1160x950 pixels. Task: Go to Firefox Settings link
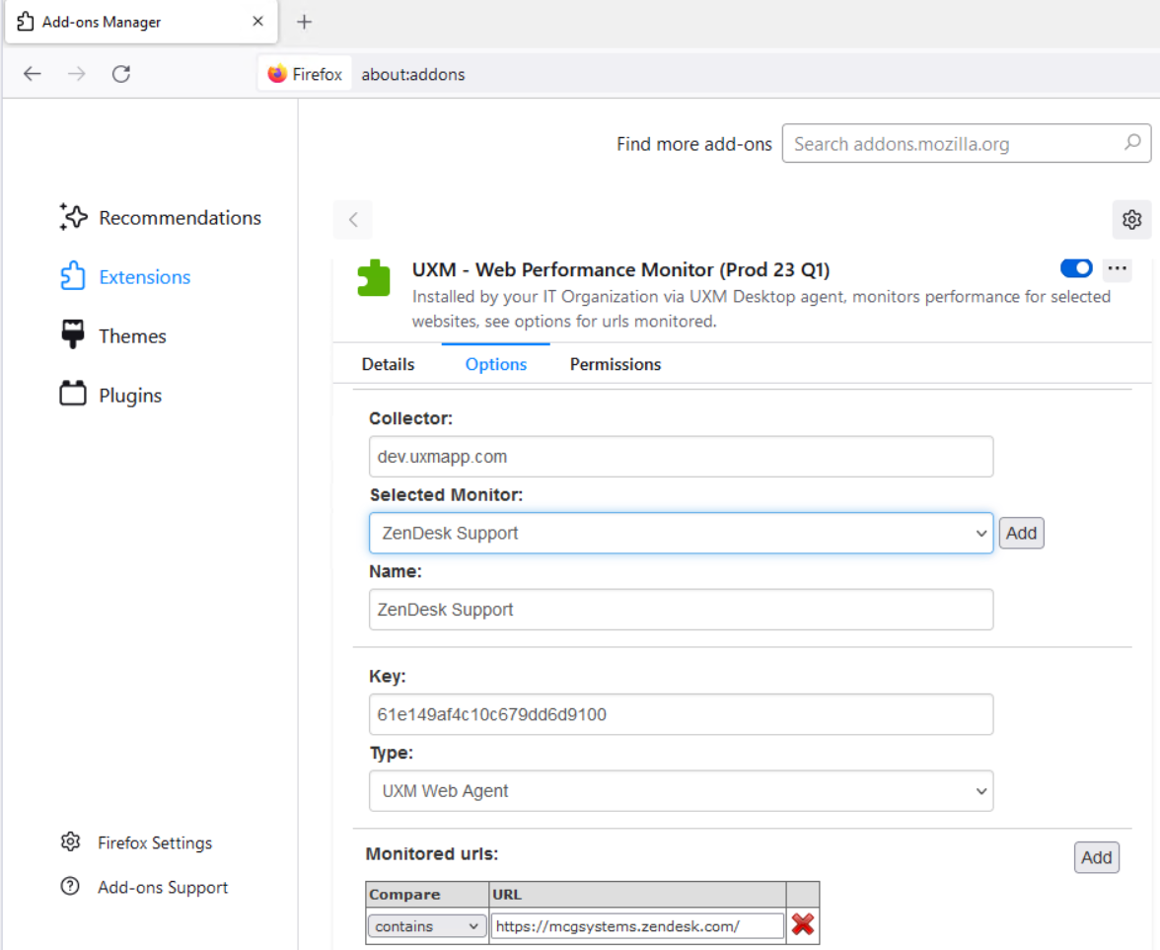pyautogui.click(x=155, y=842)
